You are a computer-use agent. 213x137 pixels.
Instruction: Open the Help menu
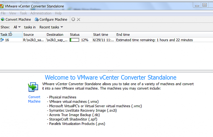(x=58, y=13)
